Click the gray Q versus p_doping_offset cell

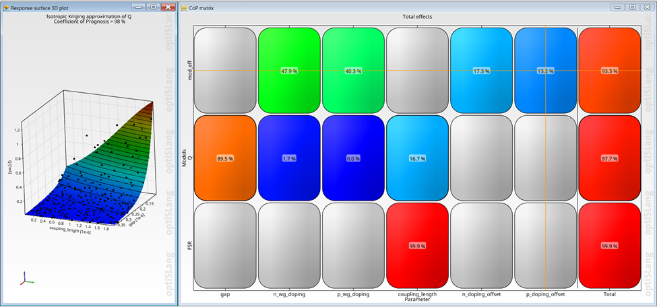[x=545, y=158]
